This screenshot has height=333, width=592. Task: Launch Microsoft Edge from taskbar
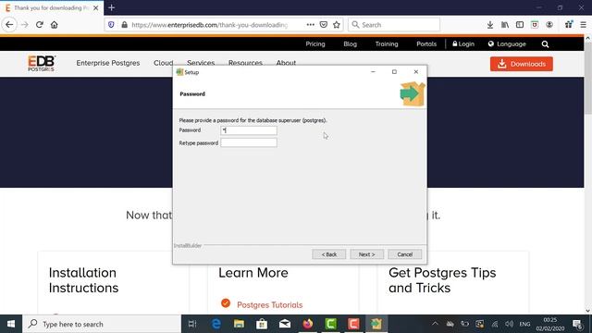coord(216,324)
